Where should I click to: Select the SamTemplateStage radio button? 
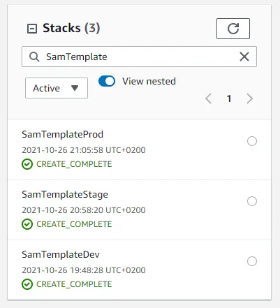point(252,201)
